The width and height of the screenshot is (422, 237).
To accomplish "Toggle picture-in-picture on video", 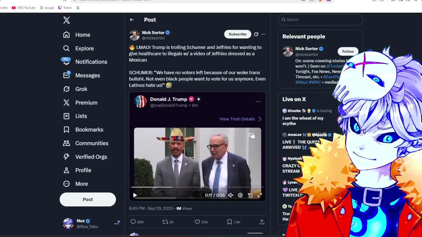I will pos(250,195).
